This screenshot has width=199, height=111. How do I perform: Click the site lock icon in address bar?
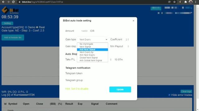[19, 2]
